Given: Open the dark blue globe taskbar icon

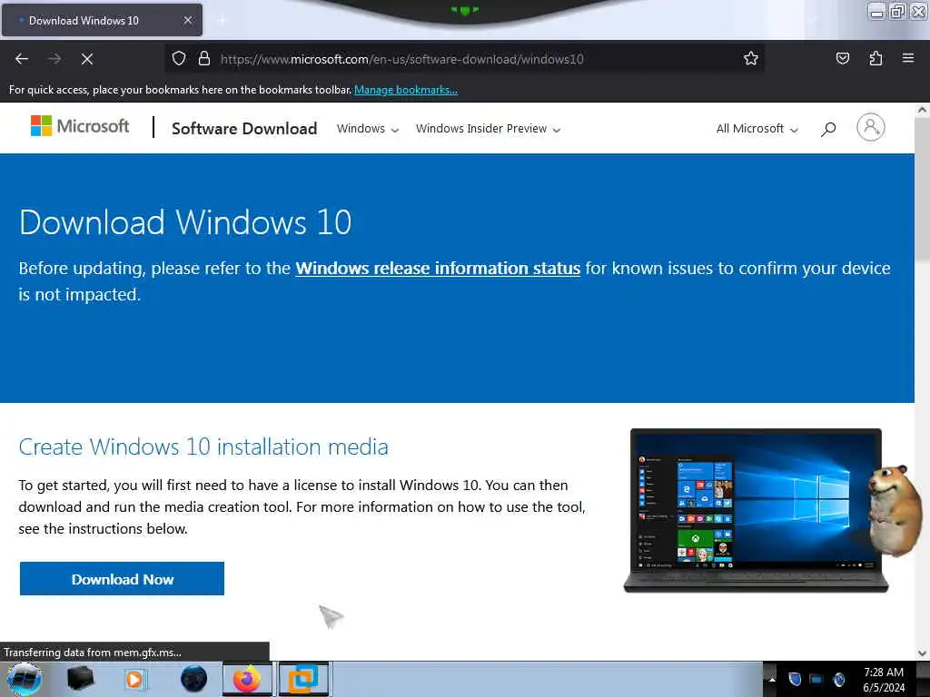Looking at the screenshot, I should coord(193,679).
